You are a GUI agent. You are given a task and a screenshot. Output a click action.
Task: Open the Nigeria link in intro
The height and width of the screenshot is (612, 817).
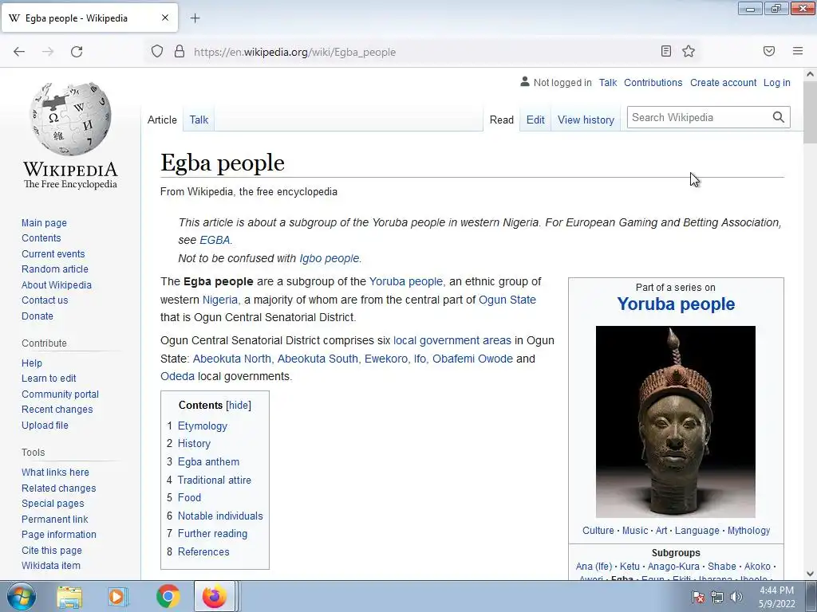pyautogui.click(x=221, y=300)
